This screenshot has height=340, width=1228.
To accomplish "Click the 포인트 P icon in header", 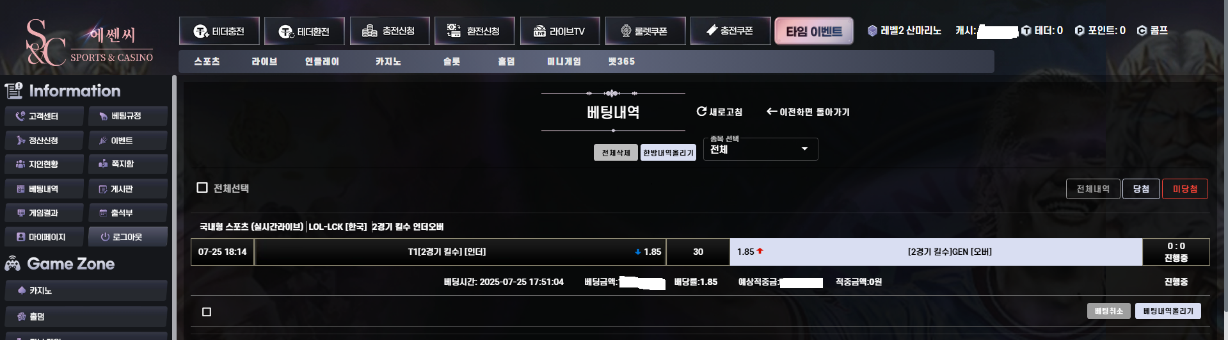I will click(1080, 31).
